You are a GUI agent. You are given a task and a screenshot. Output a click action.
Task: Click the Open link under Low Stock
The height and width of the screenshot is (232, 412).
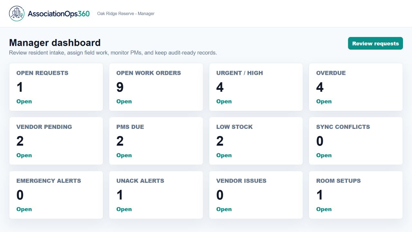[x=224, y=155]
